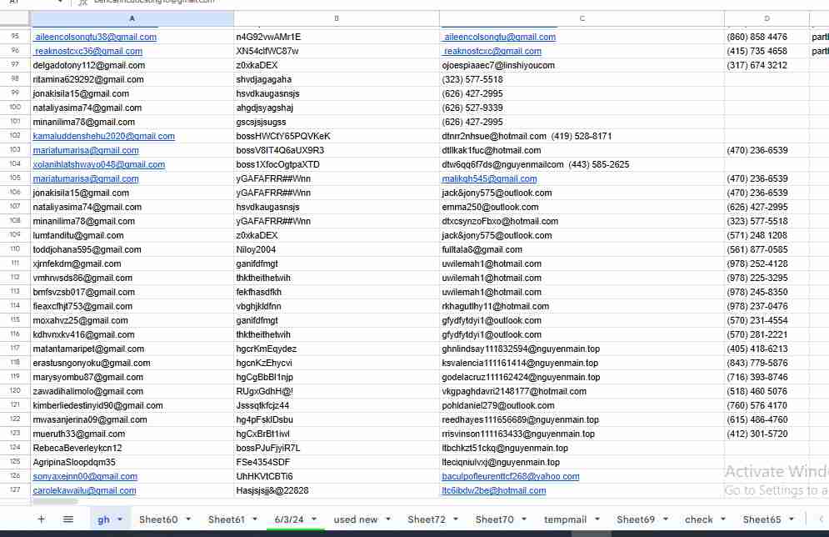Open the Sheet60 tab dropdown arrow

[x=188, y=519]
